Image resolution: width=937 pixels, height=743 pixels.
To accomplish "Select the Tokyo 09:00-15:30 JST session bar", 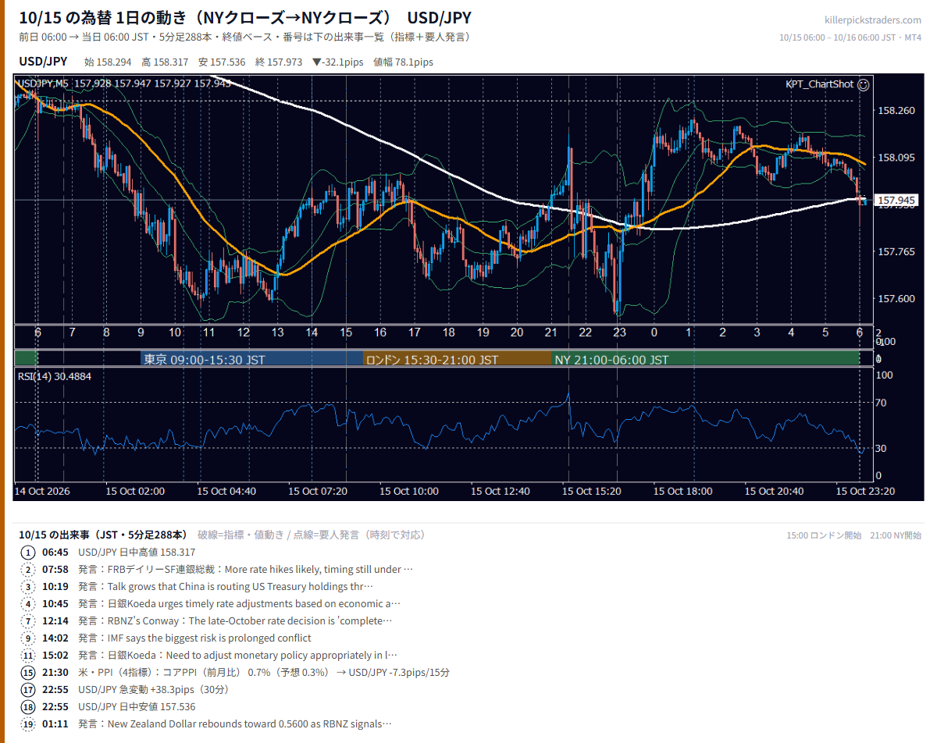I will (x=251, y=359).
